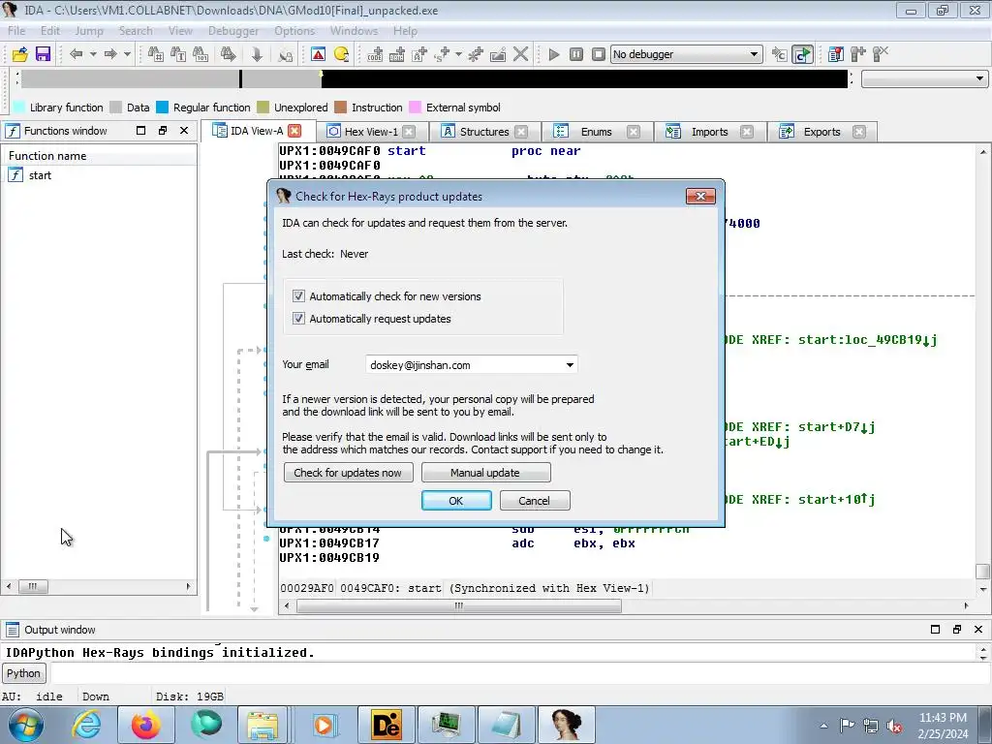Screen dimensions: 992x744
Task: Click the add breakpoint plus icon
Action: [x=858, y=54]
